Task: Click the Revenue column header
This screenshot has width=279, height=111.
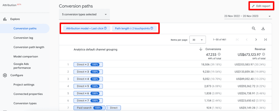Action: pos(260,49)
